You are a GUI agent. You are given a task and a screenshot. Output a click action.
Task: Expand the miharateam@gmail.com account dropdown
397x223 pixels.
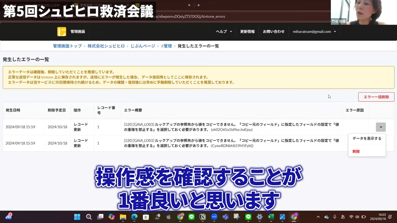[314, 32]
